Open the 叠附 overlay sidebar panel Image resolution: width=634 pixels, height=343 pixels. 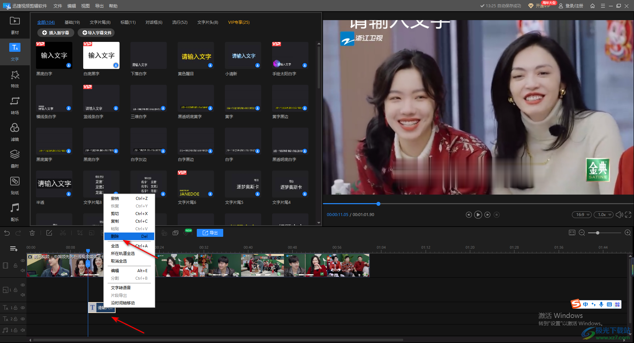pos(15,159)
